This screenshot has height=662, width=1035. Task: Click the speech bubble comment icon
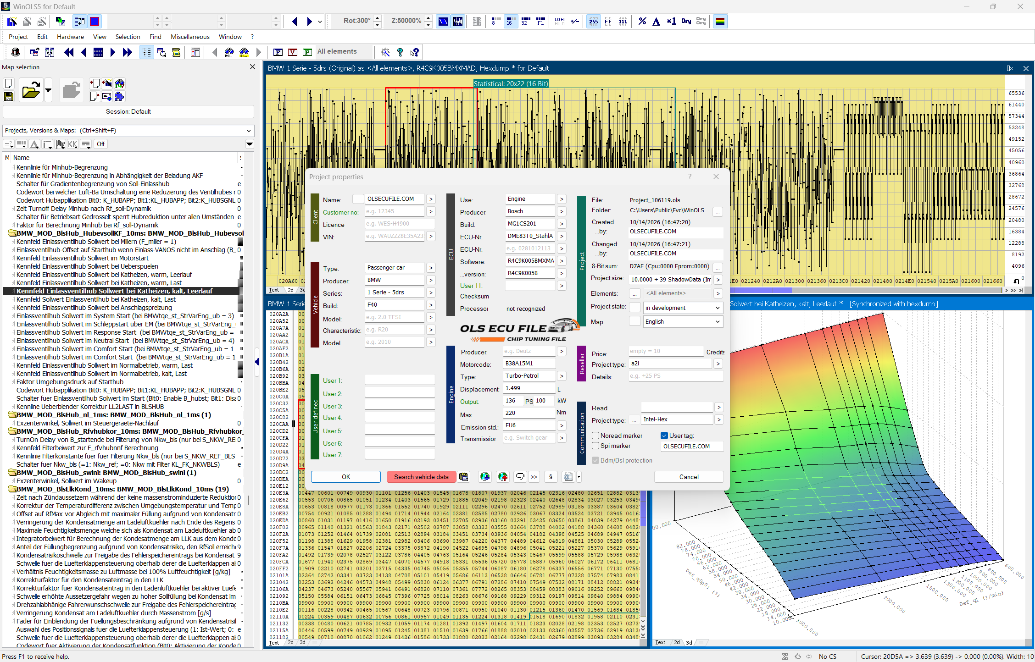[520, 477]
